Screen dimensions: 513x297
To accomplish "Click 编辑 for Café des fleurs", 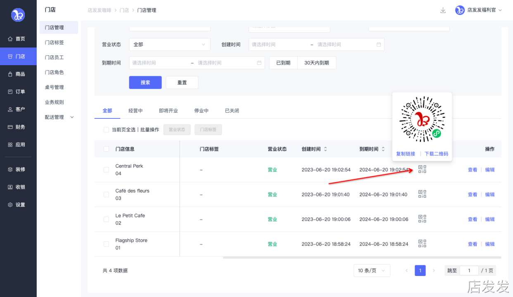I will pyautogui.click(x=490, y=194).
